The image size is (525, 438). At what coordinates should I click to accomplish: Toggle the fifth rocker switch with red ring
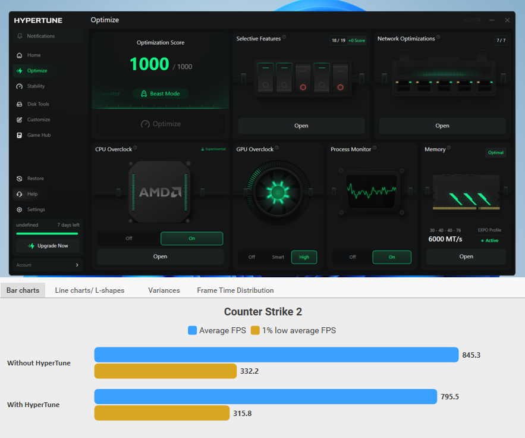coord(341,78)
